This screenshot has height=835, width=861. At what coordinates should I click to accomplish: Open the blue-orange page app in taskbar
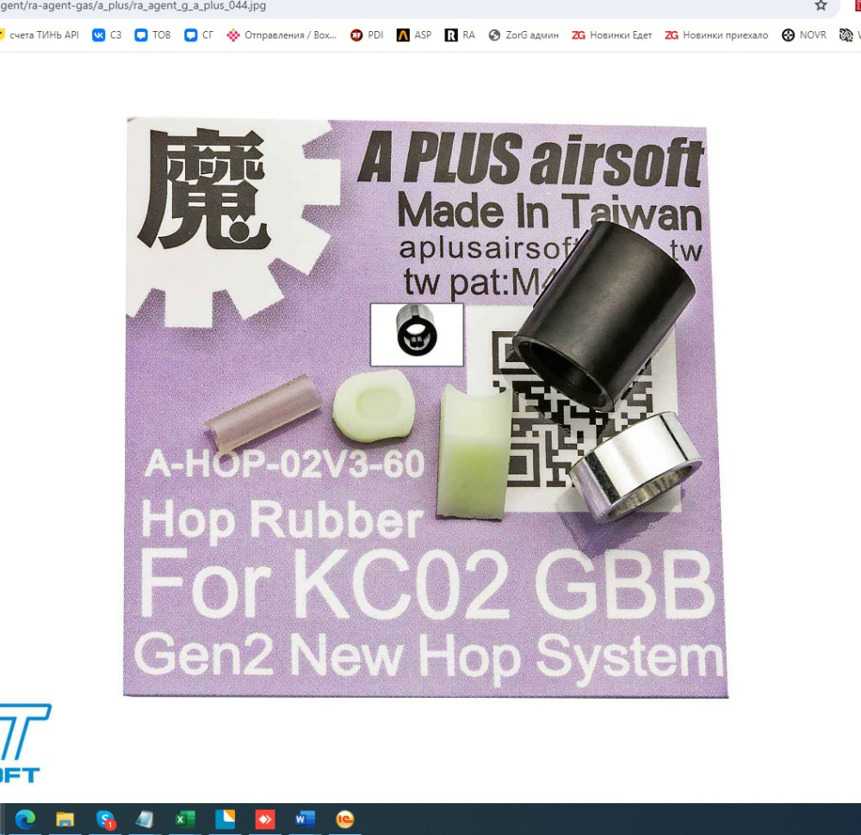(x=225, y=819)
